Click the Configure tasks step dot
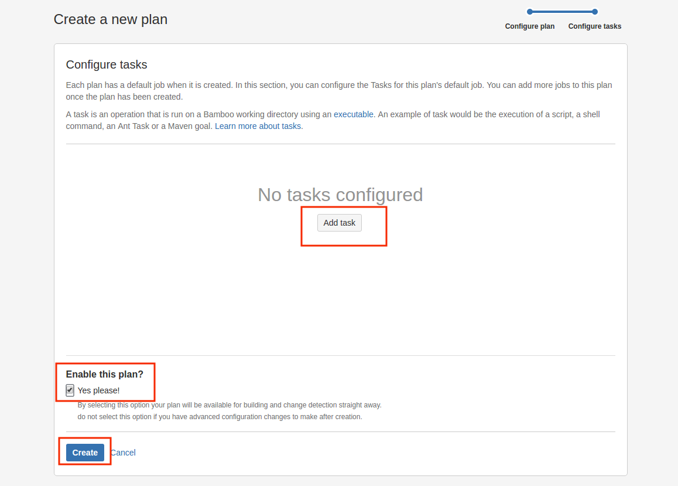Screen dimensions: 678x486 tap(594, 12)
